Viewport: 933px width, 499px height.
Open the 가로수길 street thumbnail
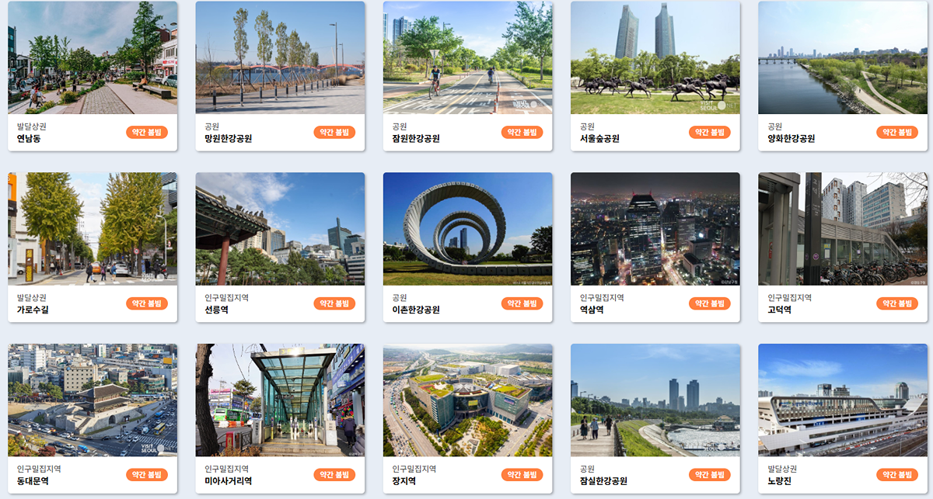click(93, 229)
